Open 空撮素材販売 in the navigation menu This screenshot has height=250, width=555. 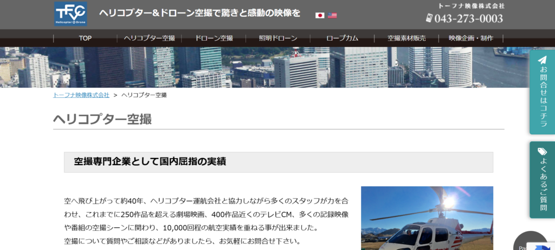click(x=406, y=38)
